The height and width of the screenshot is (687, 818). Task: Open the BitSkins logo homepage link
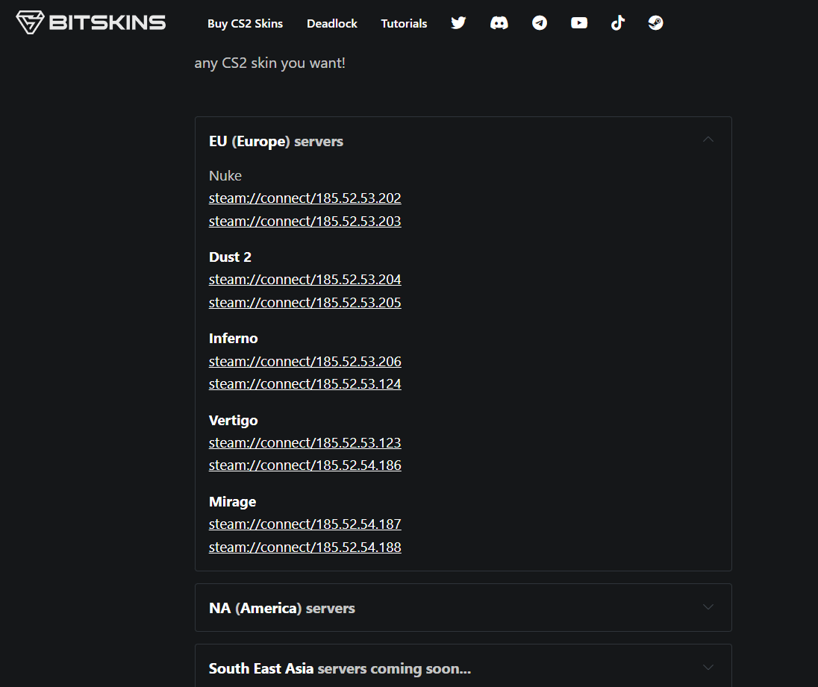click(x=91, y=22)
